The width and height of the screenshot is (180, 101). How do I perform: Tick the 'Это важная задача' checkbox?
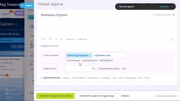coord(152,15)
